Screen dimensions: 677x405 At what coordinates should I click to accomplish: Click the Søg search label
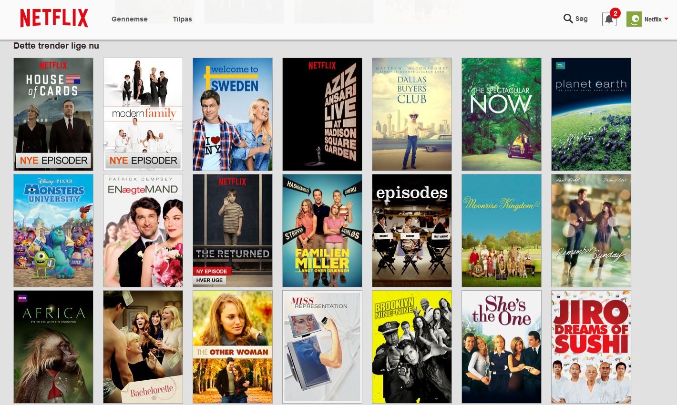pos(582,19)
